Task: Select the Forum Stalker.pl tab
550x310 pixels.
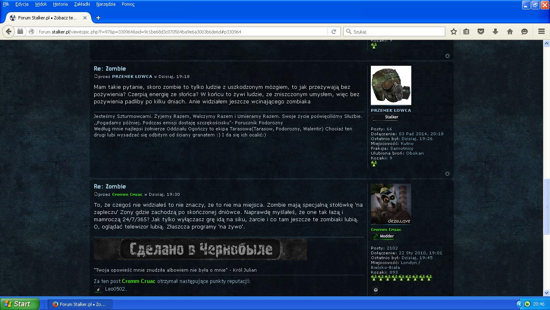Action: point(48,18)
